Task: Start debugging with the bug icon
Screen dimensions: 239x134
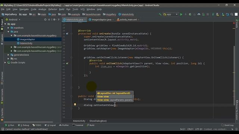Action: (x=190, y=15)
